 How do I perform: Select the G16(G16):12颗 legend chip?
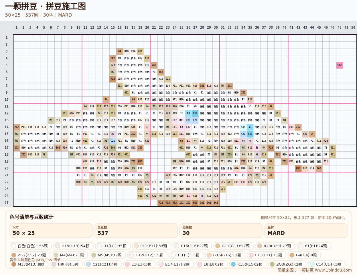(x=225, y=255)
